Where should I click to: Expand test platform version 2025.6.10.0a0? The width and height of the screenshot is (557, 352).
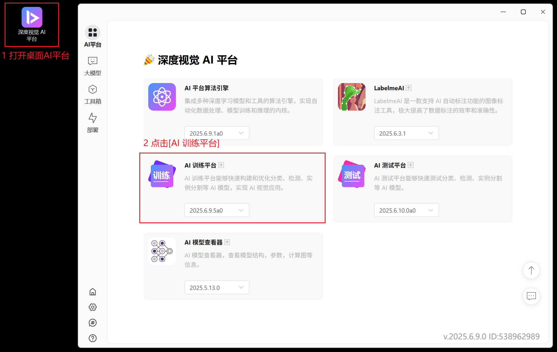[x=406, y=210]
